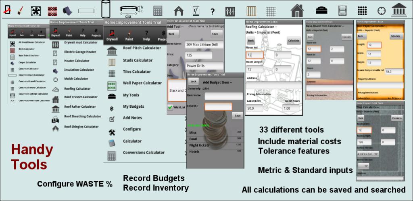This screenshot has height=201, width=413.
Task: Click the circle mulch icon in top strip
Action: [x=382, y=11]
